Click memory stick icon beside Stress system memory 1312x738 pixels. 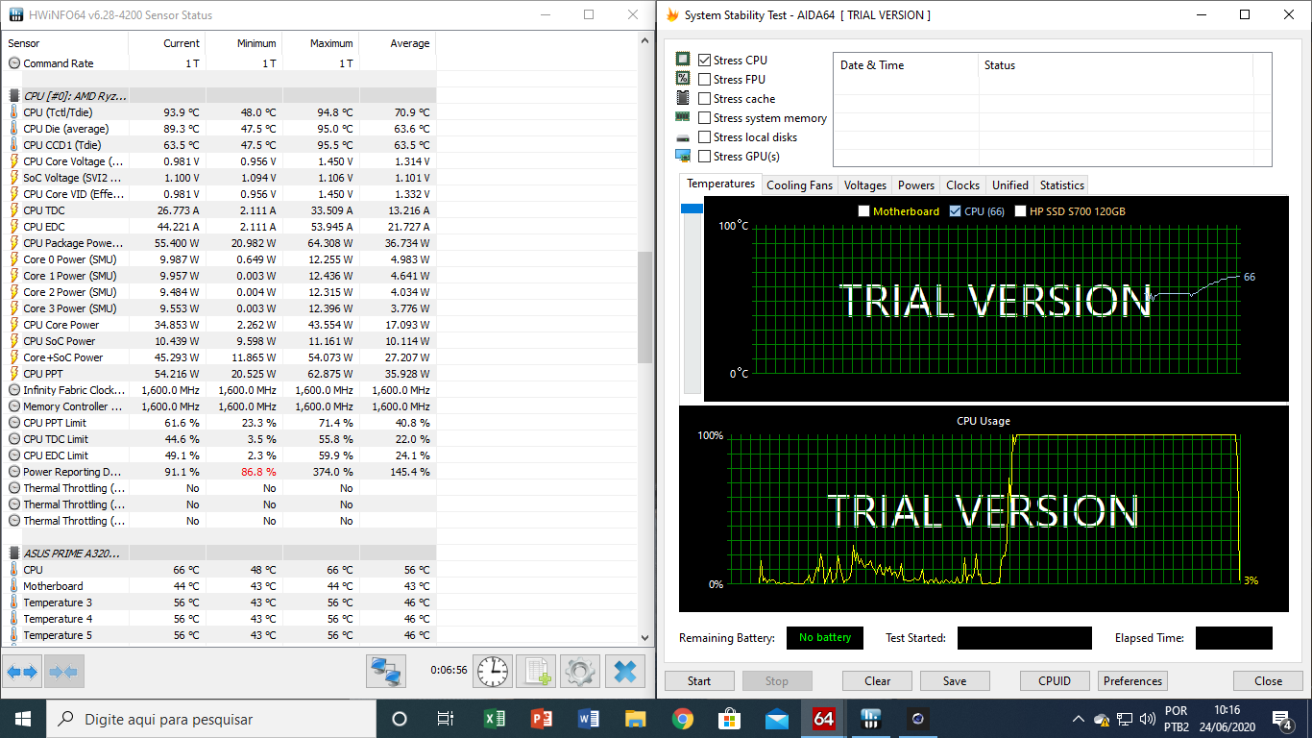pos(683,117)
